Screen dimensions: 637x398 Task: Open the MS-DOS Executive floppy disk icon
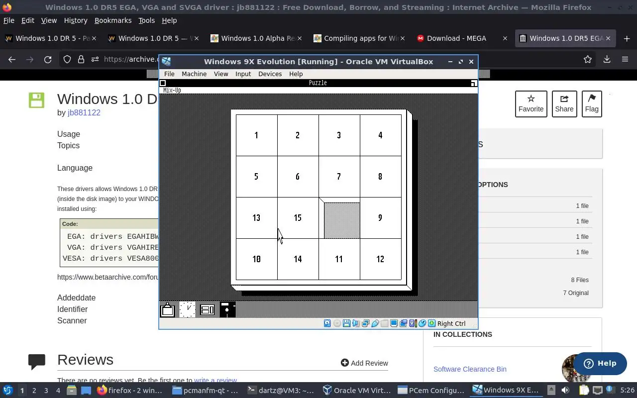(227, 309)
